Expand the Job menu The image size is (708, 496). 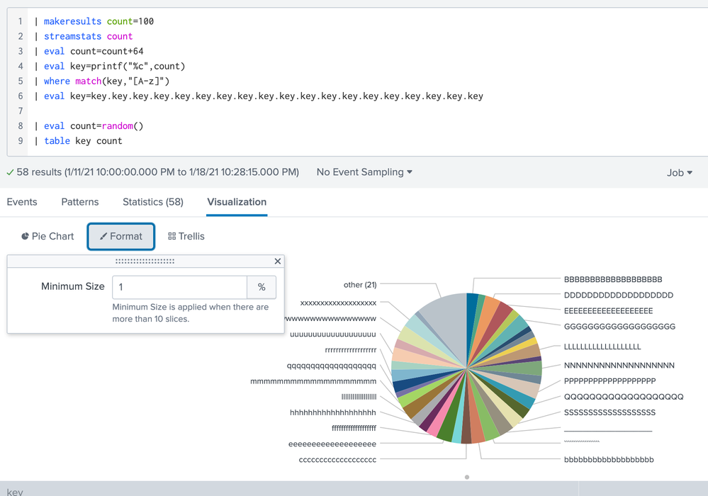coord(680,172)
